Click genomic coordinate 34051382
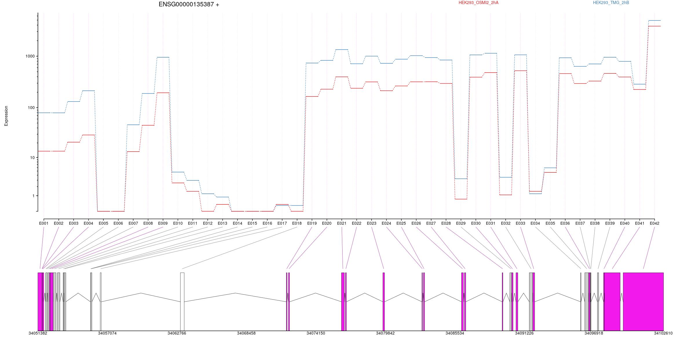The height and width of the screenshot is (347, 695). pos(38,333)
